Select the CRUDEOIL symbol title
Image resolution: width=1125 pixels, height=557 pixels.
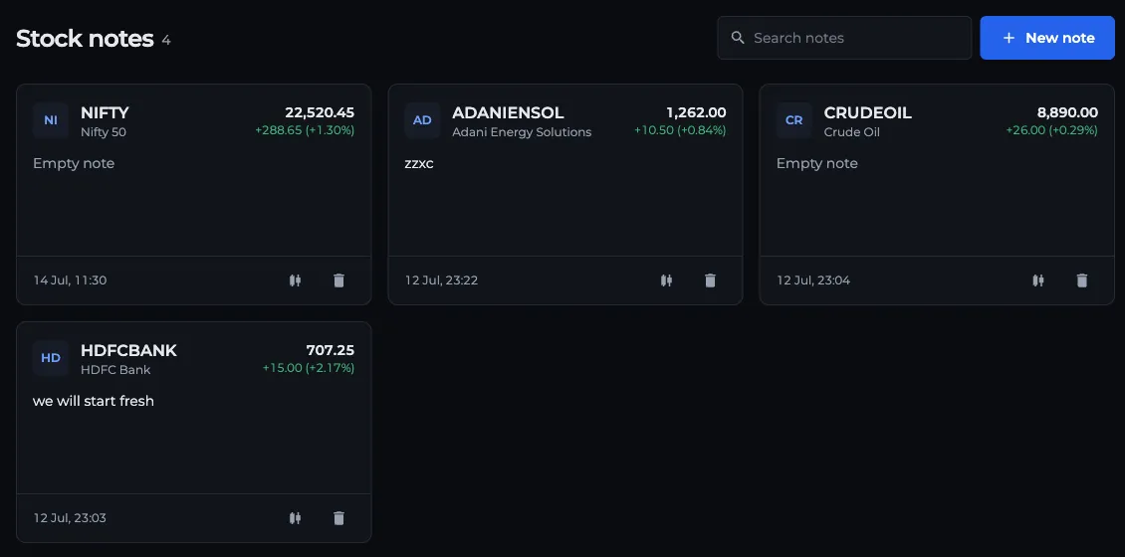pos(868,112)
